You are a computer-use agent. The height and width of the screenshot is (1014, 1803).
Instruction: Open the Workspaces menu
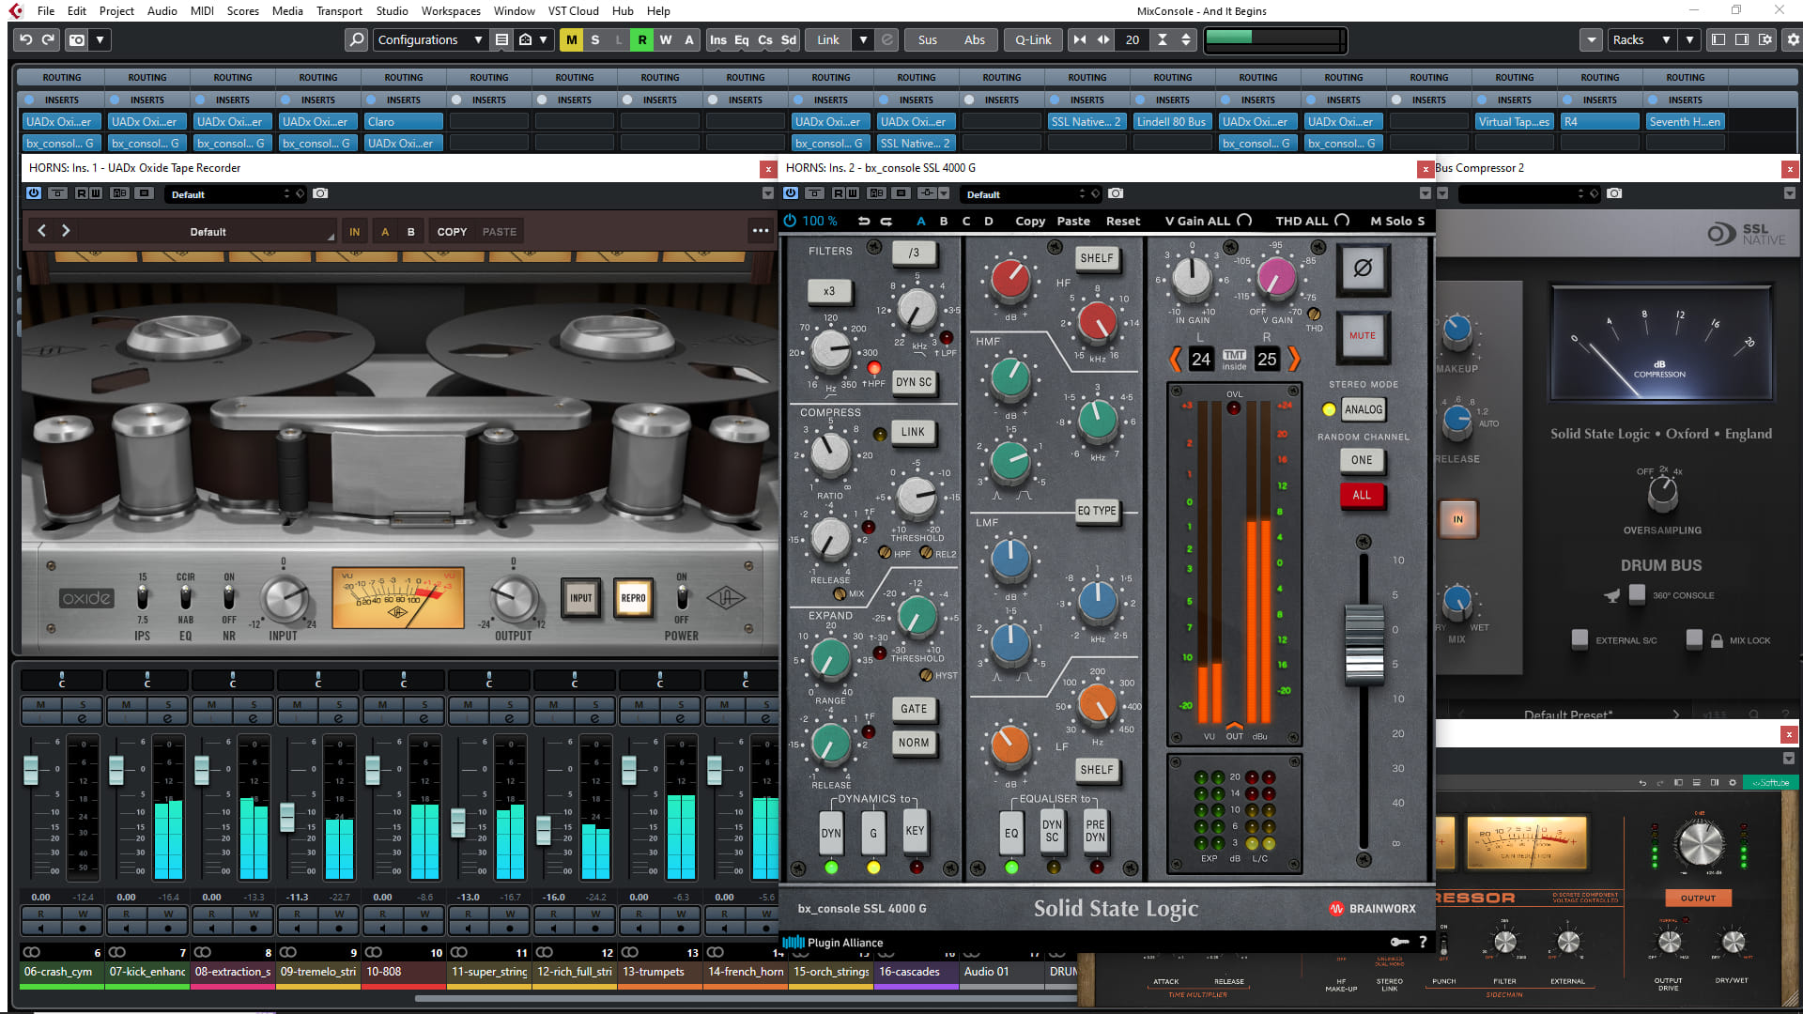[x=451, y=11]
